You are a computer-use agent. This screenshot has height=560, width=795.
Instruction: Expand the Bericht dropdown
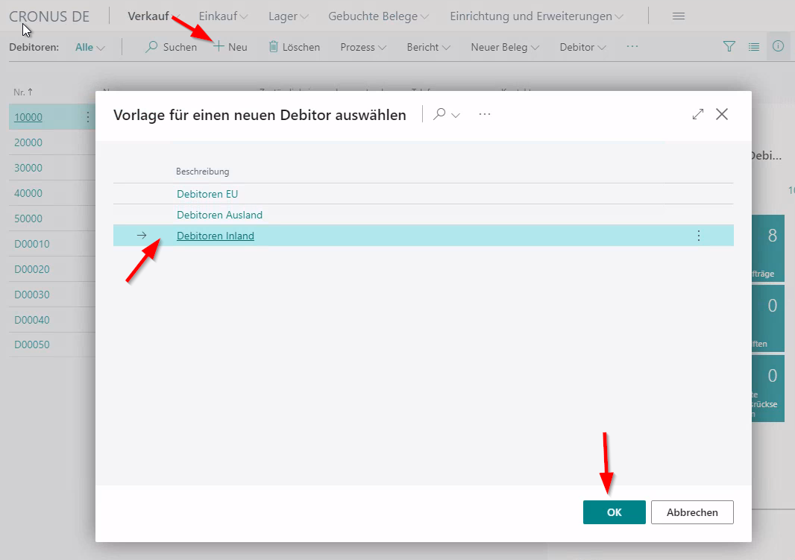pyautogui.click(x=428, y=47)
